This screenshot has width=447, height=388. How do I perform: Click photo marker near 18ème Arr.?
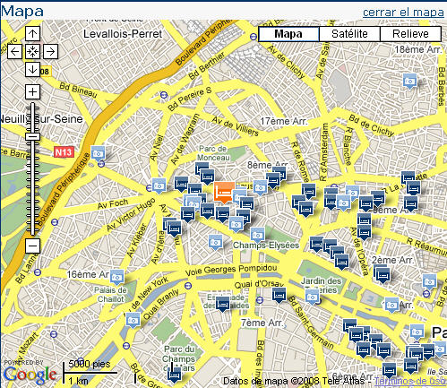(x=410, y=82)
